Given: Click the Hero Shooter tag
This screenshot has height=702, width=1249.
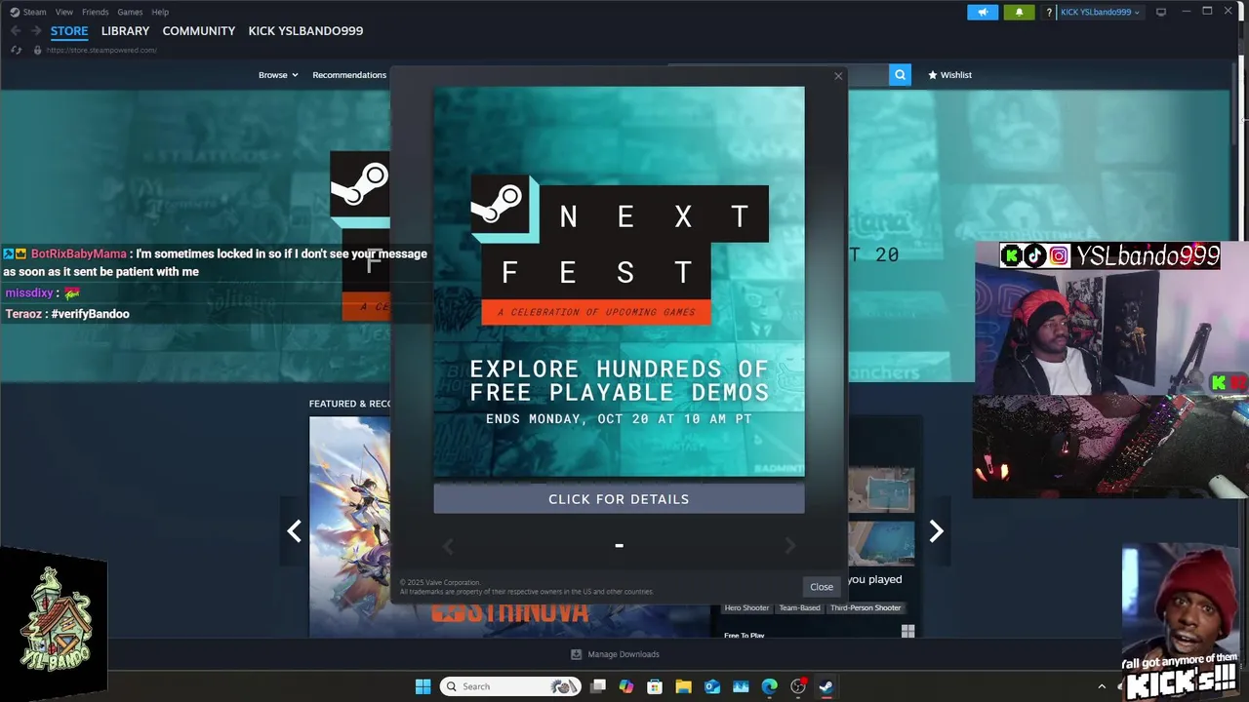Looking at the screenshot, I should 746,607.
